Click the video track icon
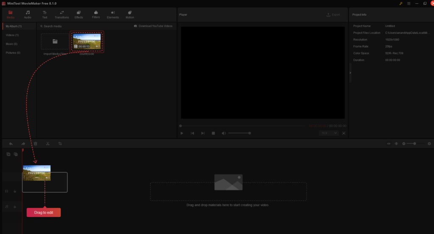434x234 pixels. 7,191
